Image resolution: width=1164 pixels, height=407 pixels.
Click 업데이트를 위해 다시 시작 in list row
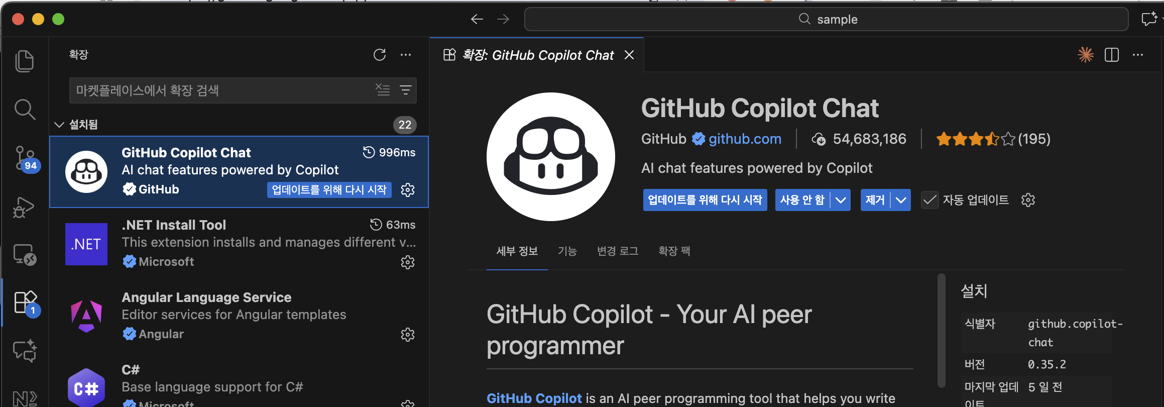(329, 190)
